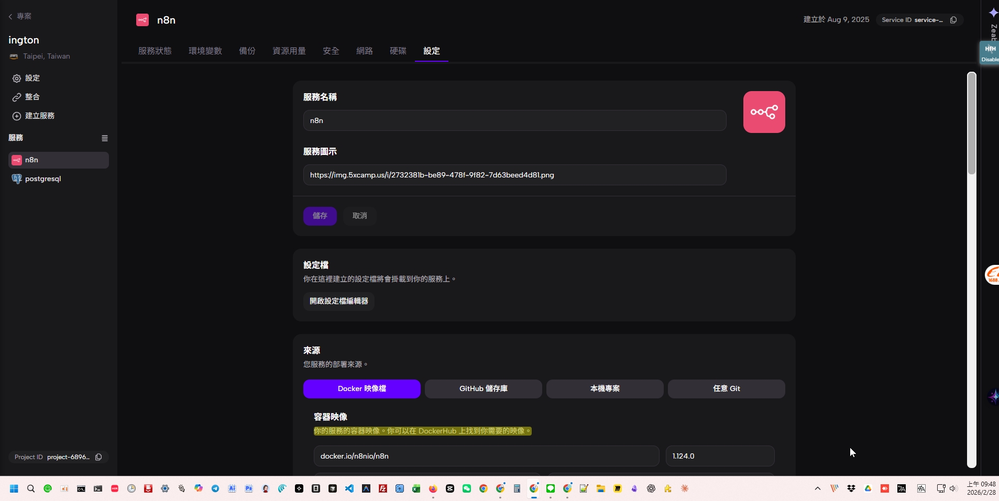Cancel changes with the 取消 button
Image resolution: width=999 pixels, height=501 pixels.
[x=360, y=216]
